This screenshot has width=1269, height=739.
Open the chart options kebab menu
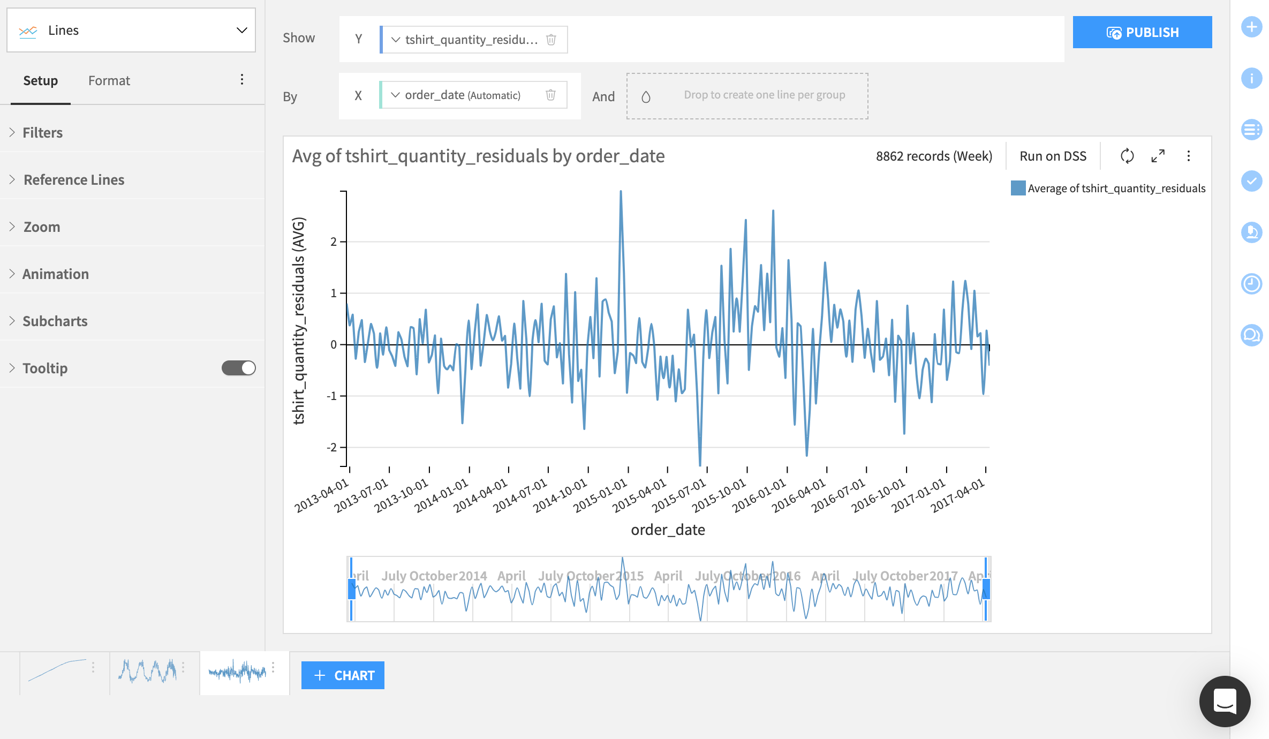(x=1189, y=156)
